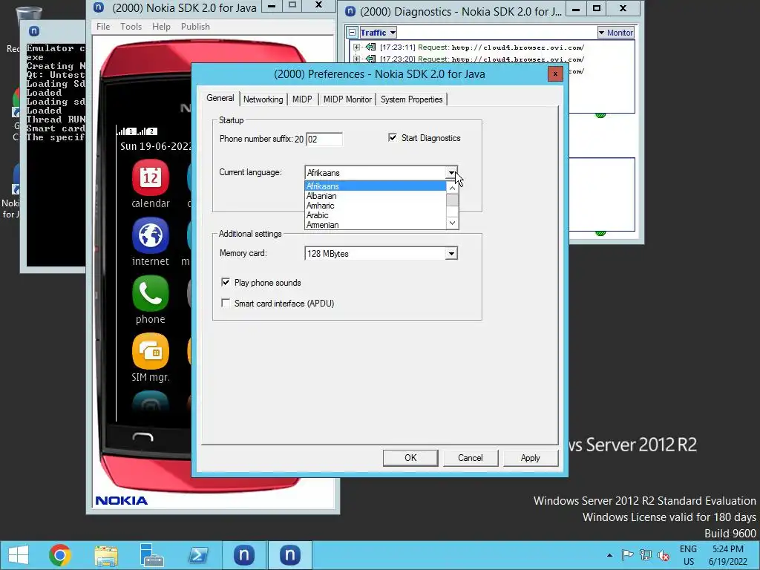Expand the 17:23:20 request row
760x570 pixels.
coord(357,59)
